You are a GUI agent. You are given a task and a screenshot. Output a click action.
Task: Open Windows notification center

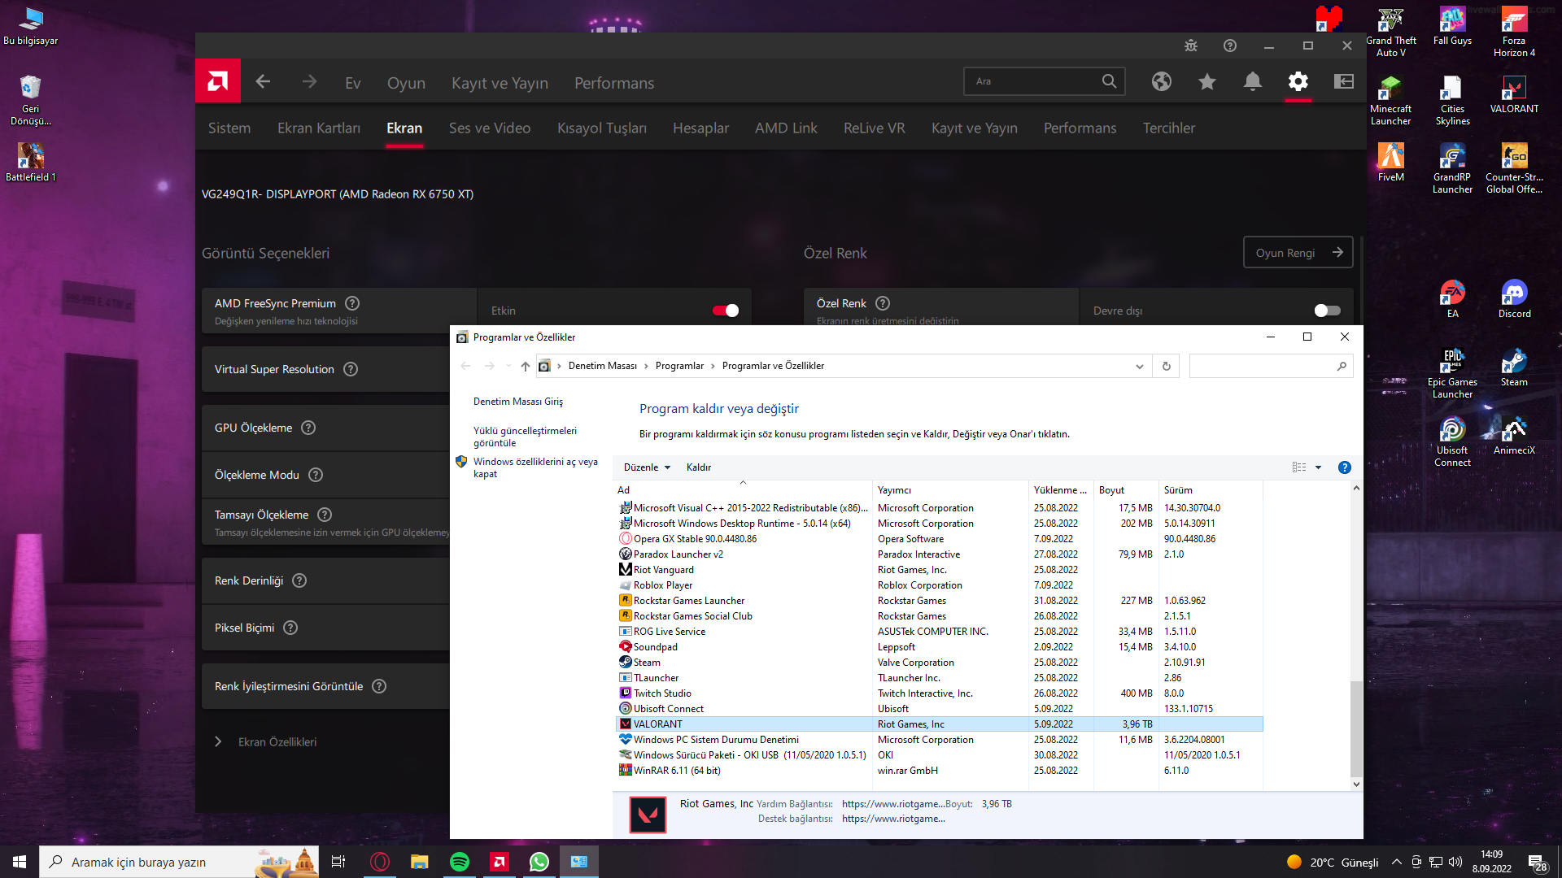pyautogui.click(x=1537, y=862)
